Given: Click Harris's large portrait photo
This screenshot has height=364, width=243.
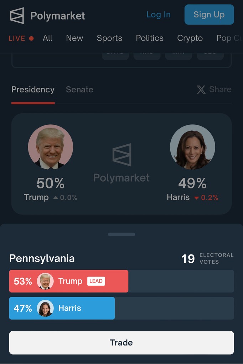Looking at the screenshot, I should [x=192, y=147].
